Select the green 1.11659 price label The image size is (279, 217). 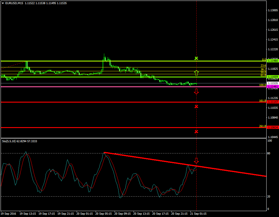coord(272,77)
